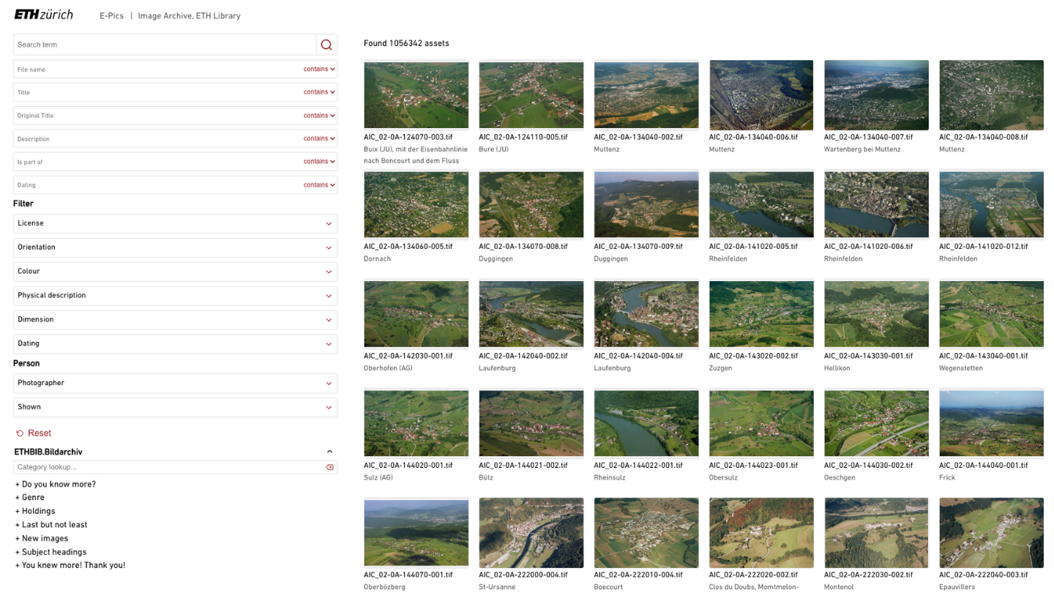The width and height of the screenshot is (1054, 593).
Task: Expand the Subject headings category
Action: click(x=51, y=551)
